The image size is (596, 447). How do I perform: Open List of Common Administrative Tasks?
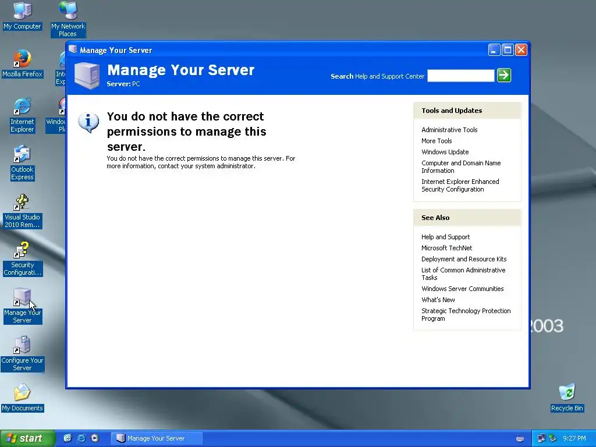[463, 274]
